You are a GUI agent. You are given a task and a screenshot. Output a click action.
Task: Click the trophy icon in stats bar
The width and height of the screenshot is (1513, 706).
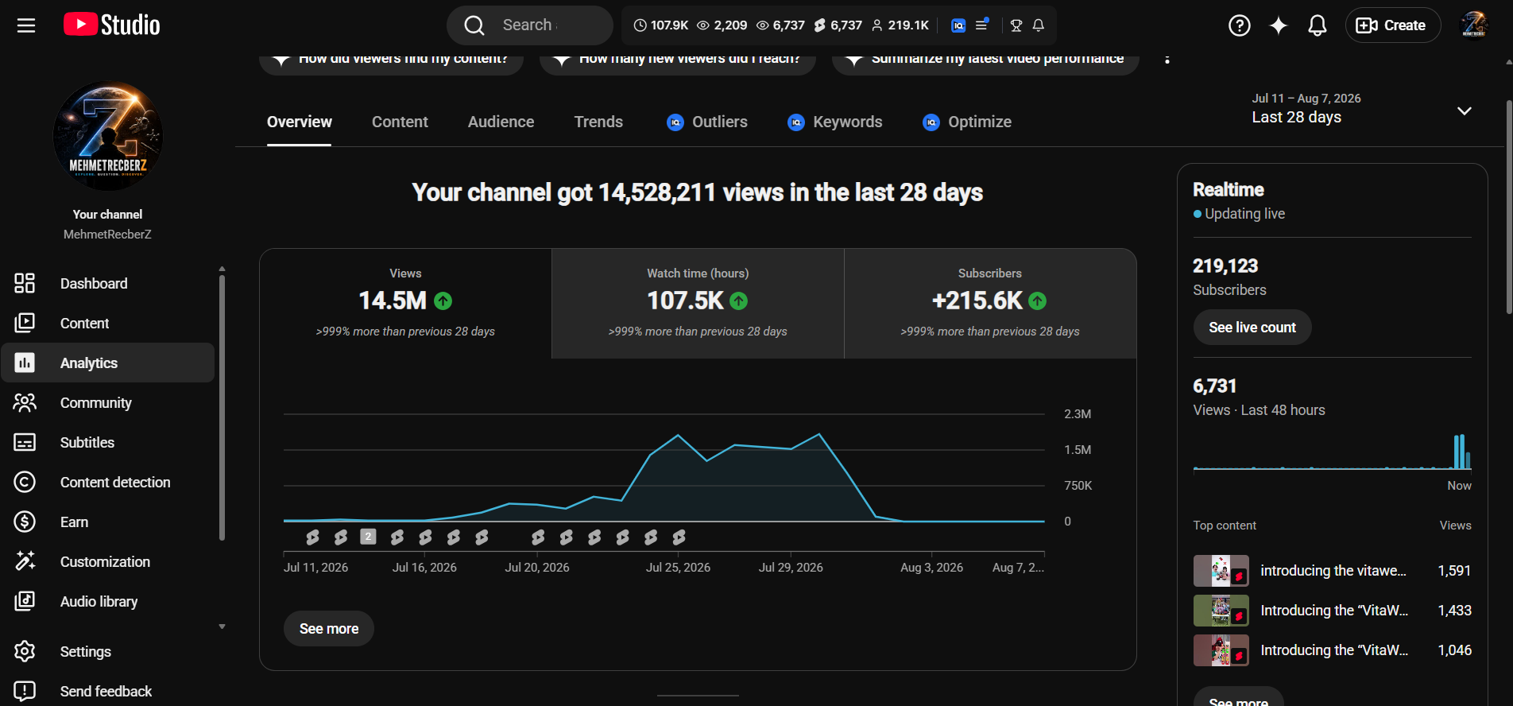click(1016, 25)
